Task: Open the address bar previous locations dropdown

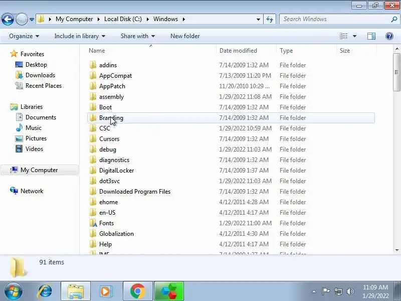Action: coord(258,19)
